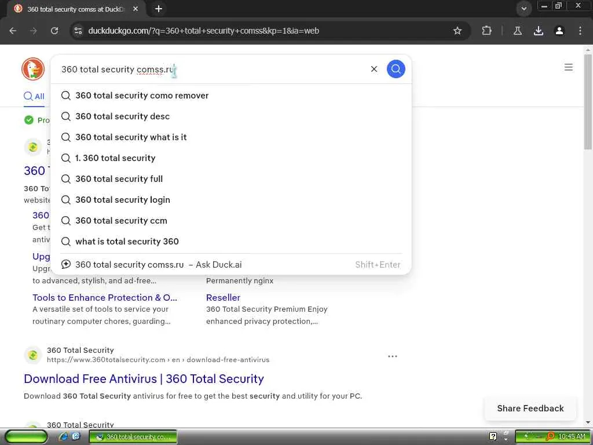This screenshot has height=445, width=593.
Task: Choose suggestion '360 total security desc'
Action: click(230, 116)
